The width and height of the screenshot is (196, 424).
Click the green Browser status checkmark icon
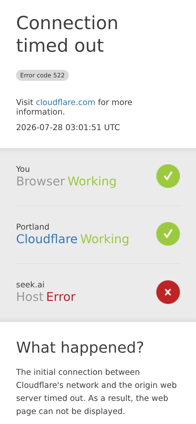[x=168, y=176]
